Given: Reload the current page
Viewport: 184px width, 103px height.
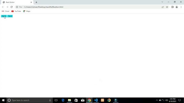Looking at the screenshot, I should pyautogui.click(x=11, y=7).
